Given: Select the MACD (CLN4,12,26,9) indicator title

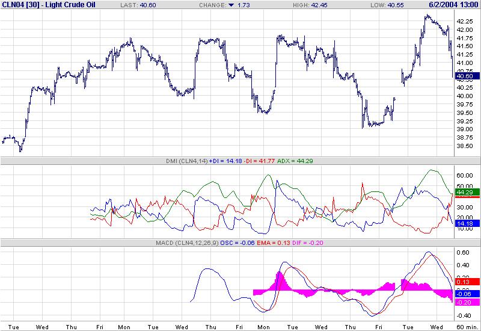Looking at the screenshot, I should point(187,243).
